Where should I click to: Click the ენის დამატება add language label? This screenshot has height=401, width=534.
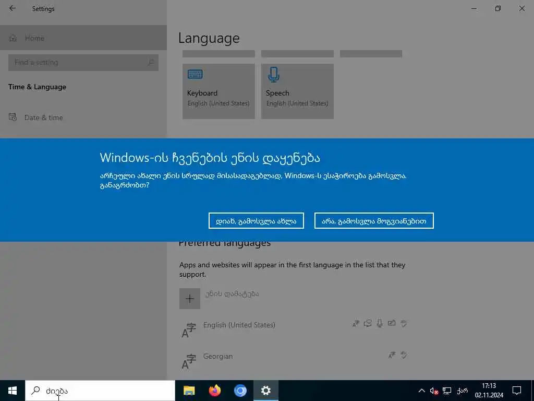pos(232,293)
